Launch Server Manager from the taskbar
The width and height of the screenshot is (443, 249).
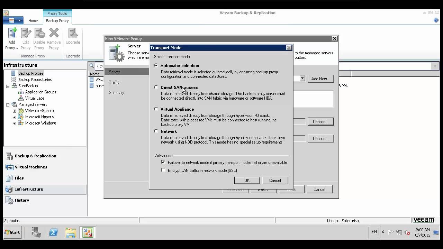tap(36, 232)
